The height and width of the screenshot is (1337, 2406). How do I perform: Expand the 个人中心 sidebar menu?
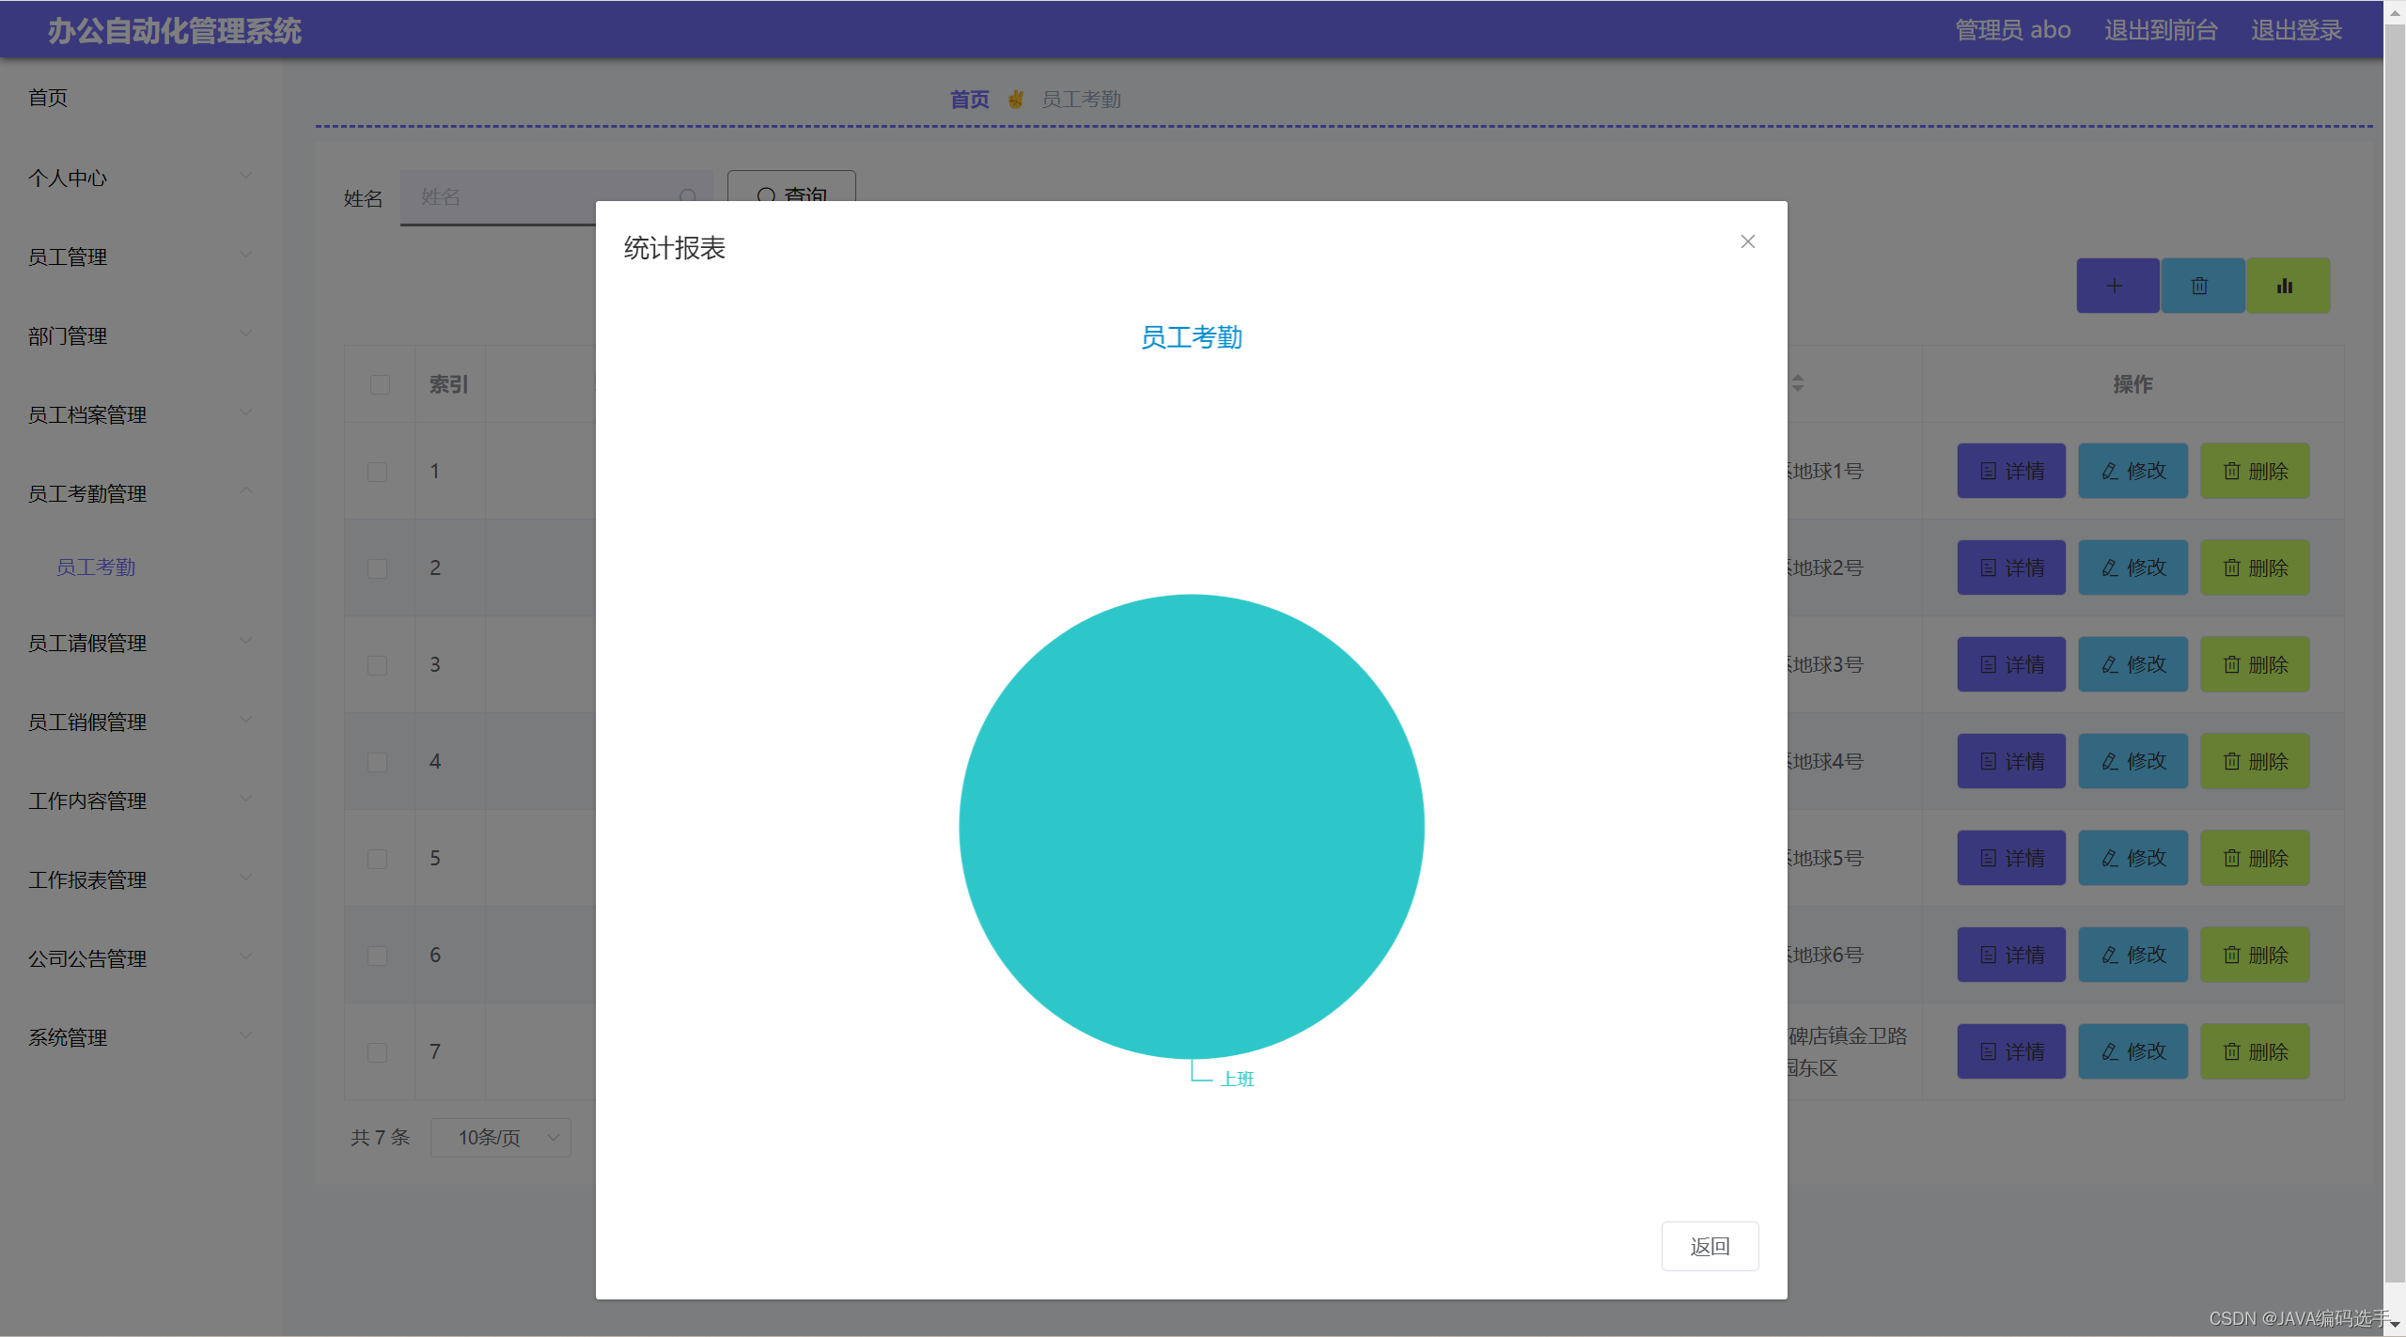coord(141,178)
